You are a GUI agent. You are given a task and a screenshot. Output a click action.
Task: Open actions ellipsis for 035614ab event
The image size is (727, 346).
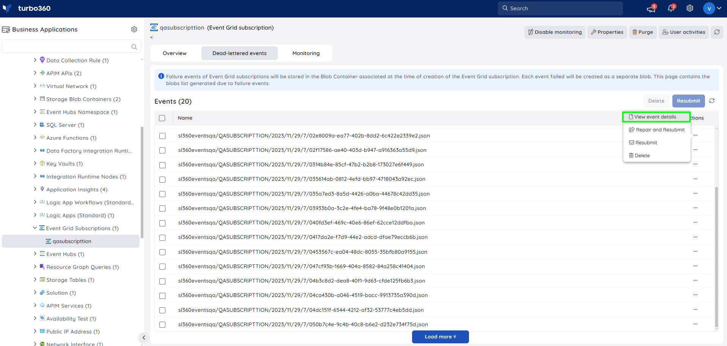(696, 179)
